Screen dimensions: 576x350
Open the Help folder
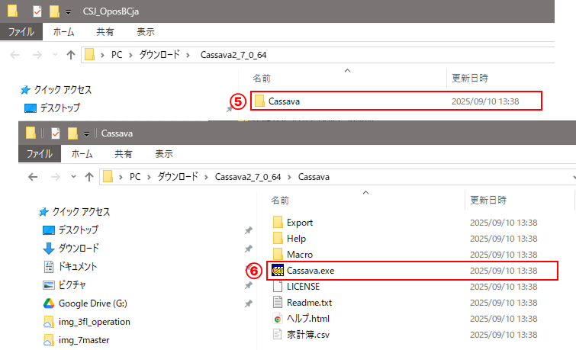[296, 239]
